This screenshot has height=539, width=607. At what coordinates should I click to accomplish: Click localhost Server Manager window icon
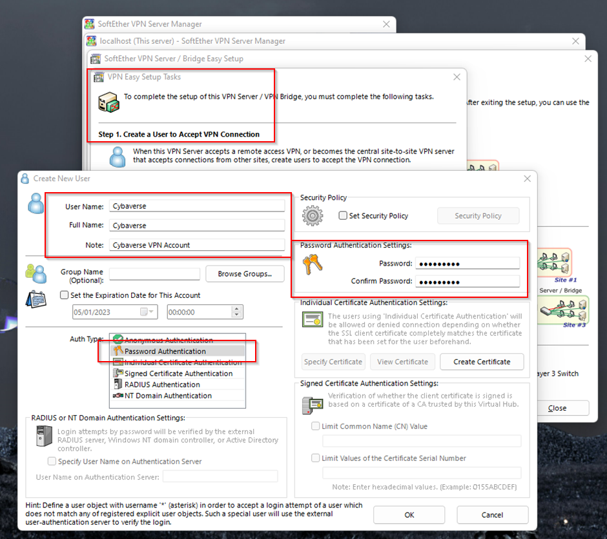(x=91, y=41)
